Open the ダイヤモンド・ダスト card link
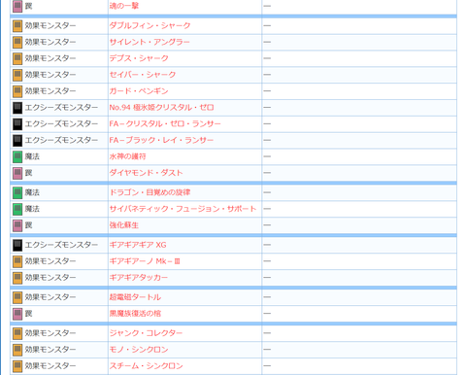This screenshot has height=375, width=466. [x=146, y=173]
